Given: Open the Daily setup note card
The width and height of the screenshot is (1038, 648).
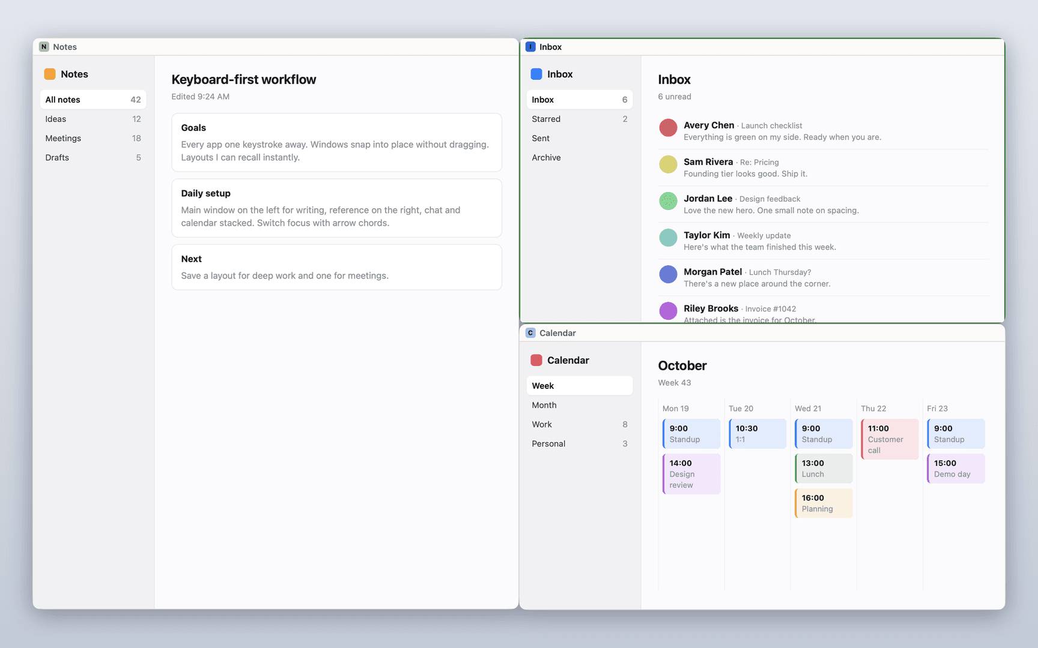Looking at the screenshot, I should click(x=336, y=208).
